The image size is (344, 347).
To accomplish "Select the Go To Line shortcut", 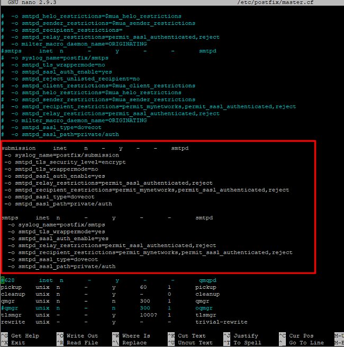I will pyautogui.click(x=306, y=343).
